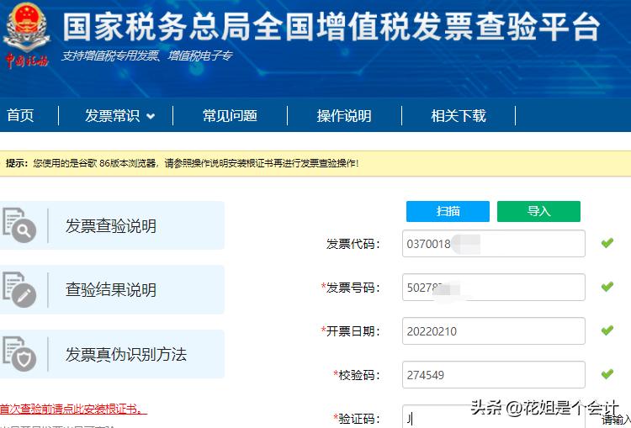This screenshot has width=631, height=428.
Task: Click the red root certificate install link
Action: point(73,410)
